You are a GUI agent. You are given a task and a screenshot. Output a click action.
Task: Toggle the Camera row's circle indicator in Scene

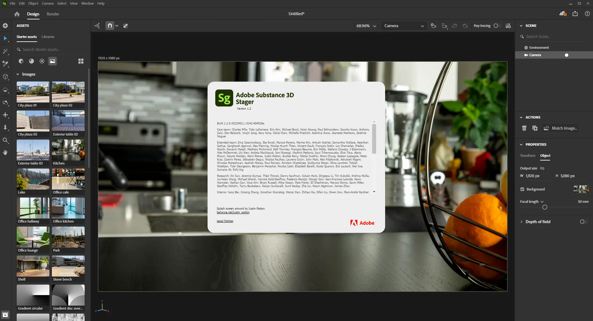pyautogui.click(x=566, y=55)
